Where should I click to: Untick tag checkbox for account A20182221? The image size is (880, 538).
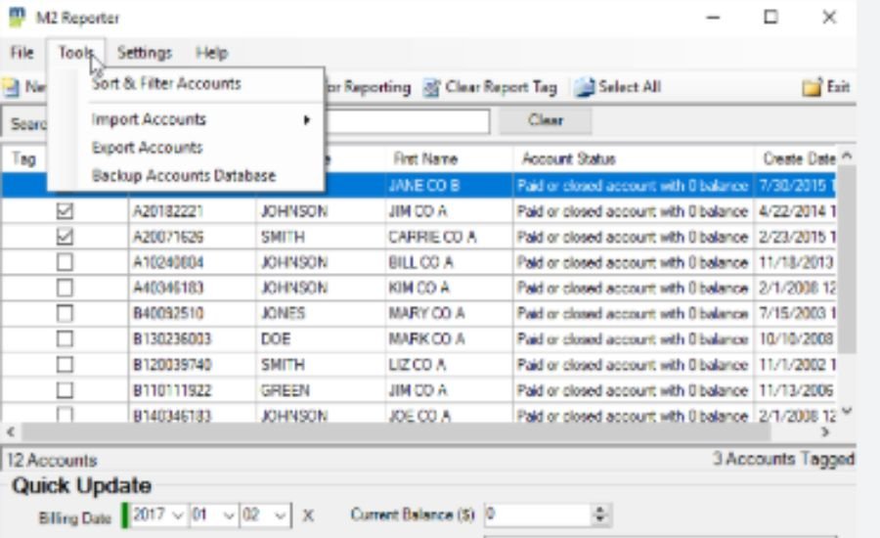[65, 211]
